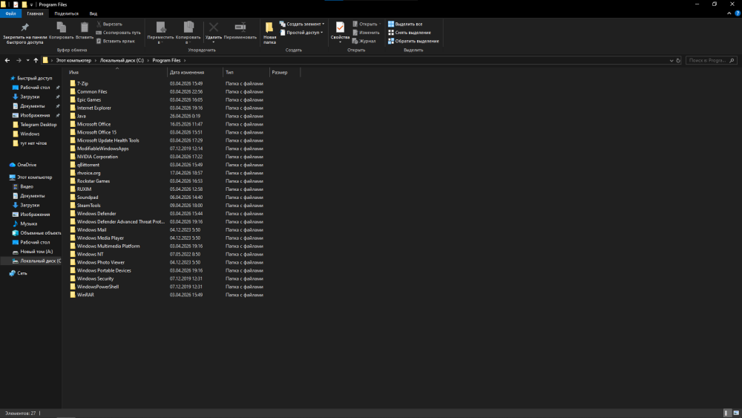Click the Открыть ribbon button
Screen dimensions: 742x418
tap(367, 24)
